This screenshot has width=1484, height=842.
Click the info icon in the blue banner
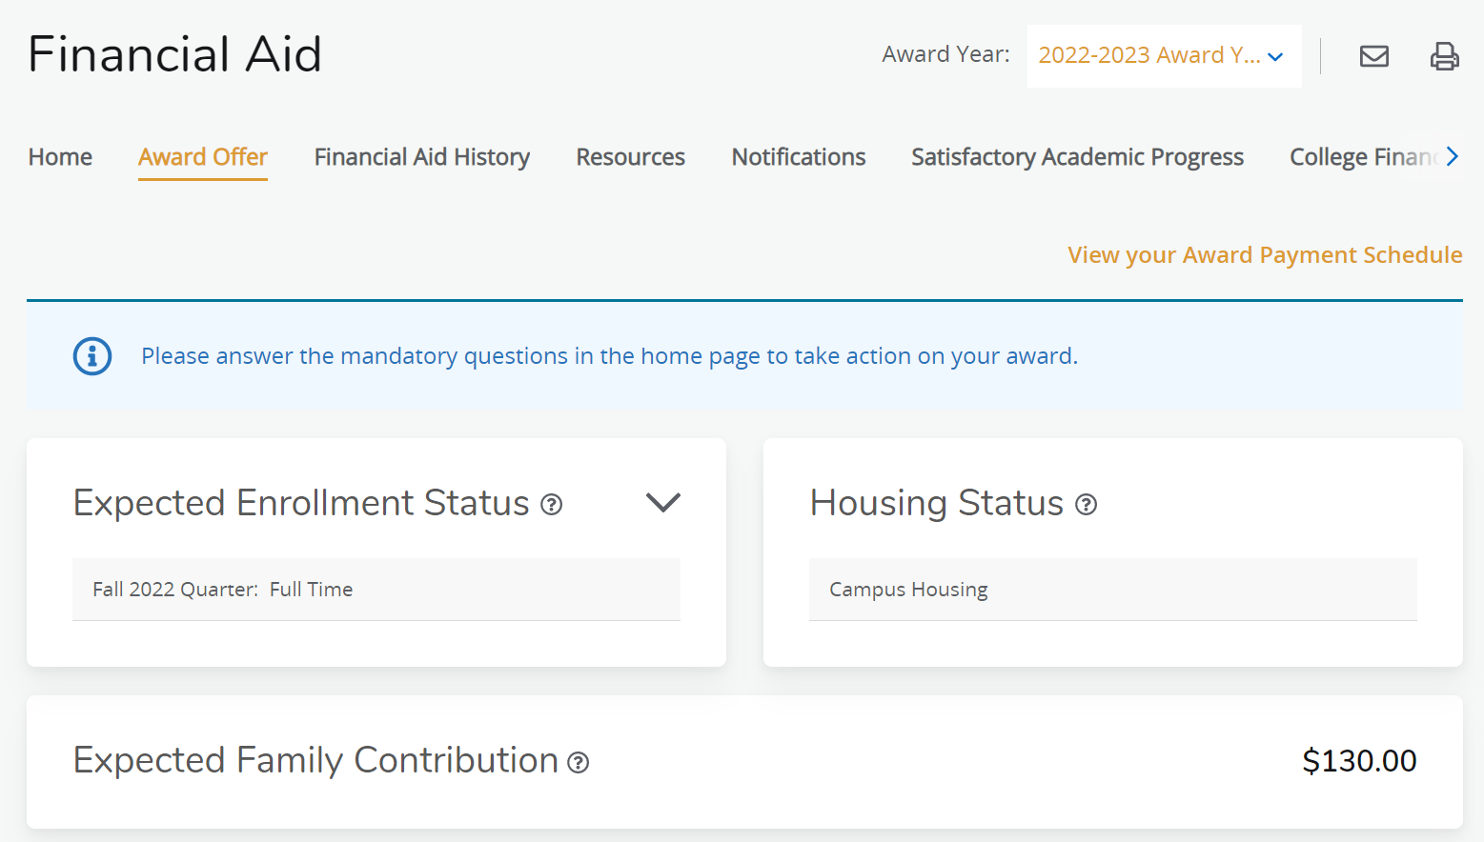click(x=92, y=355)
